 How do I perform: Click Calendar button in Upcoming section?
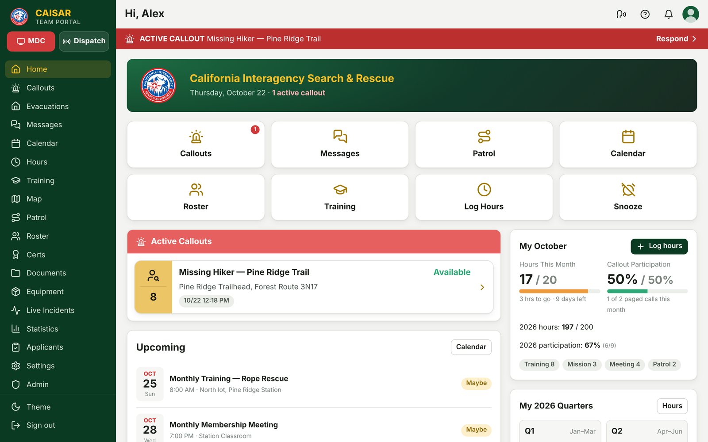pyautogui.click(x=471, y=347)
